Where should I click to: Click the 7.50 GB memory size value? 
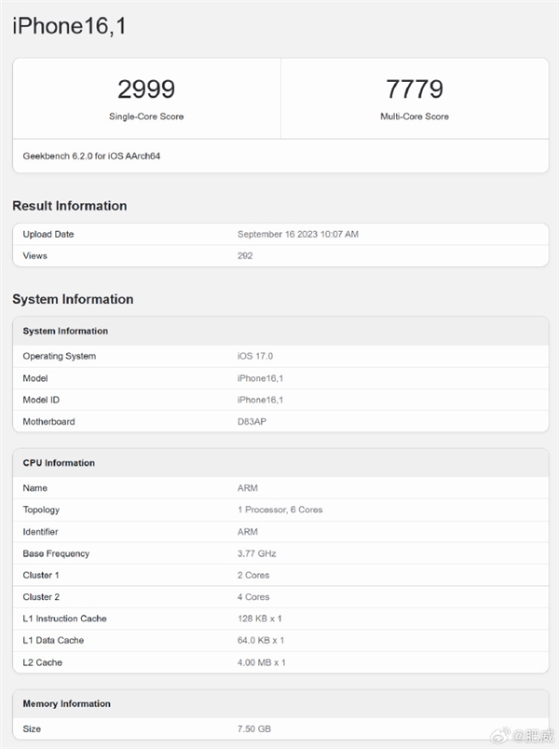coord(254,729)
